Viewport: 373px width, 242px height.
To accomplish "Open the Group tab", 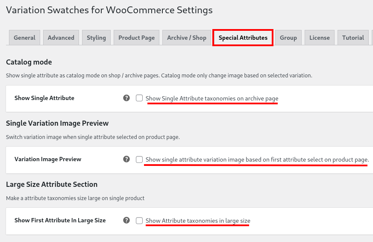I will [288, 38].
